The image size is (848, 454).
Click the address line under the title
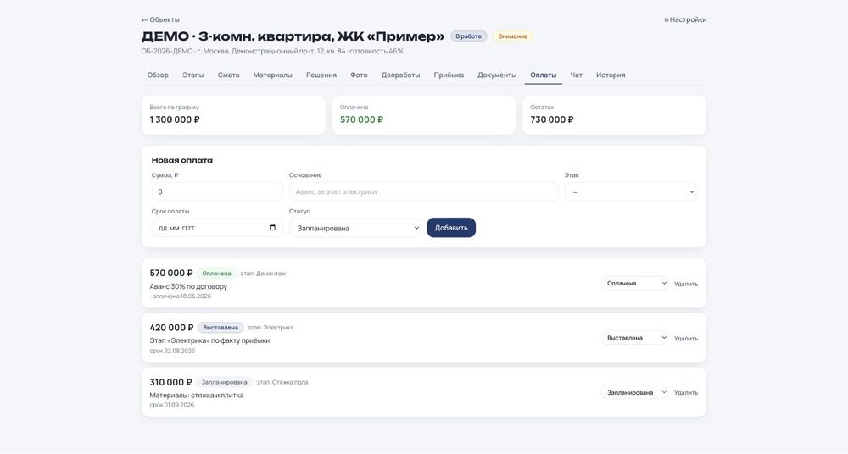click(272, 52)
